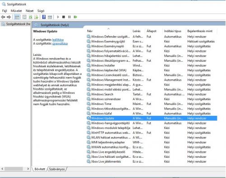226x178 pixels.
Task: Click the Windows Defender service gear icon
Action: pyautogui.click(x=89, y=37)
